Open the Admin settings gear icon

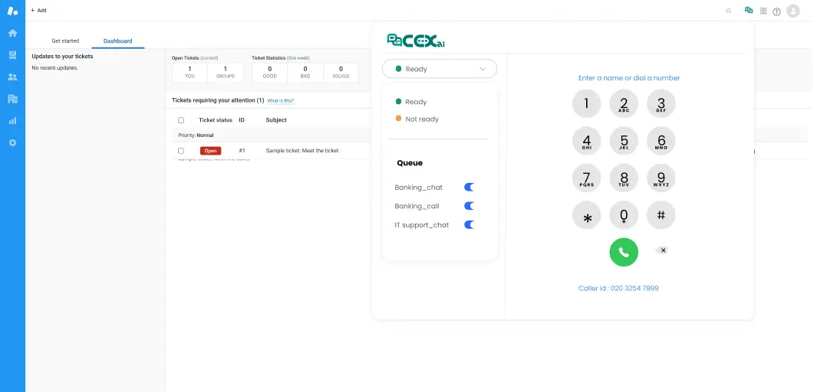12,143
